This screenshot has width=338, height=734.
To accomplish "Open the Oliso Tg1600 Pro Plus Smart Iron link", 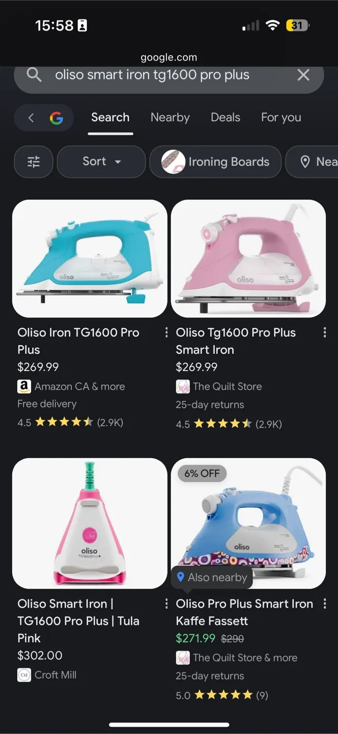I will [236, 341].
